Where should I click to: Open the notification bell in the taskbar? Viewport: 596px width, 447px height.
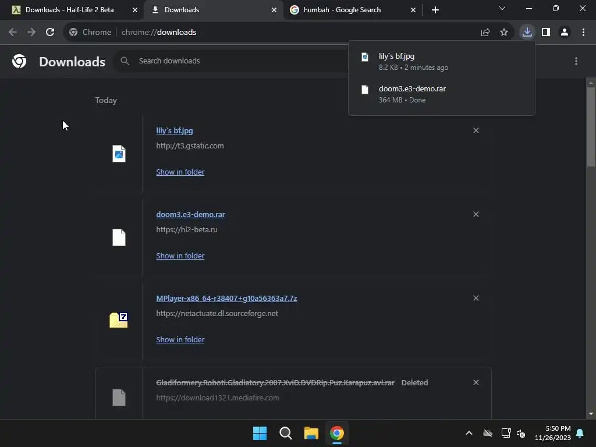(x=580, y=433)
